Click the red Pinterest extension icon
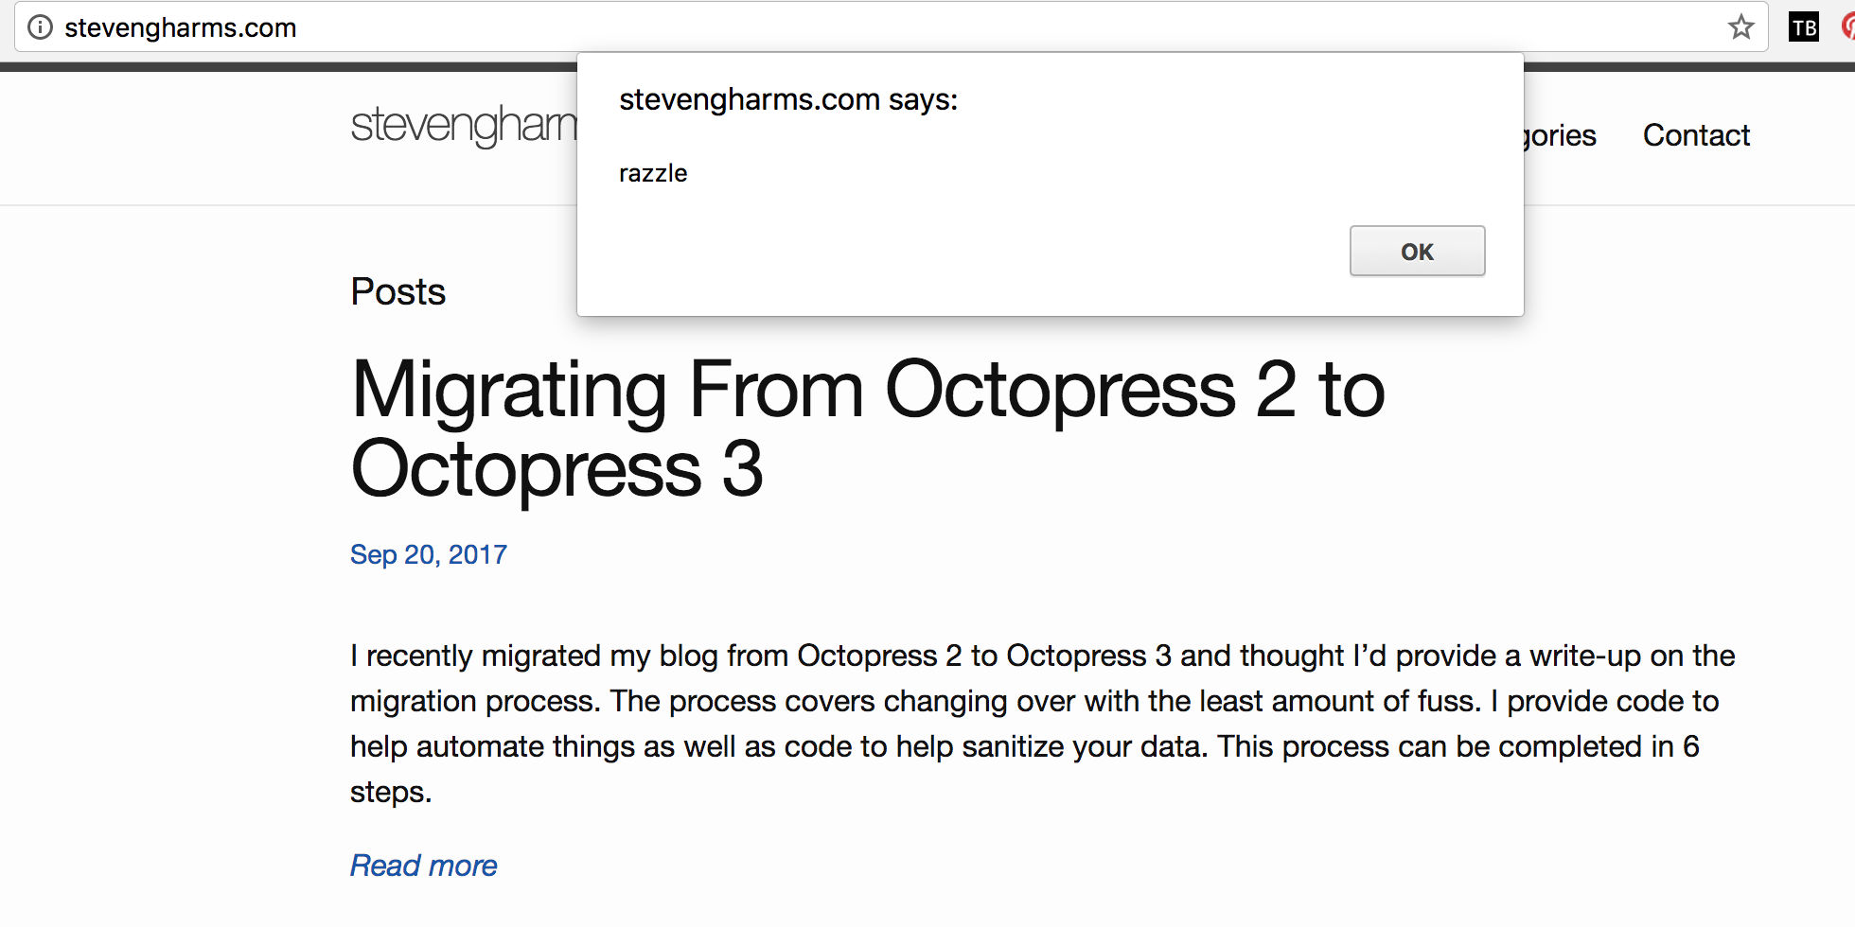Screen dimensions: 1855x927 pyautogui.click(x=1847, y=27)
